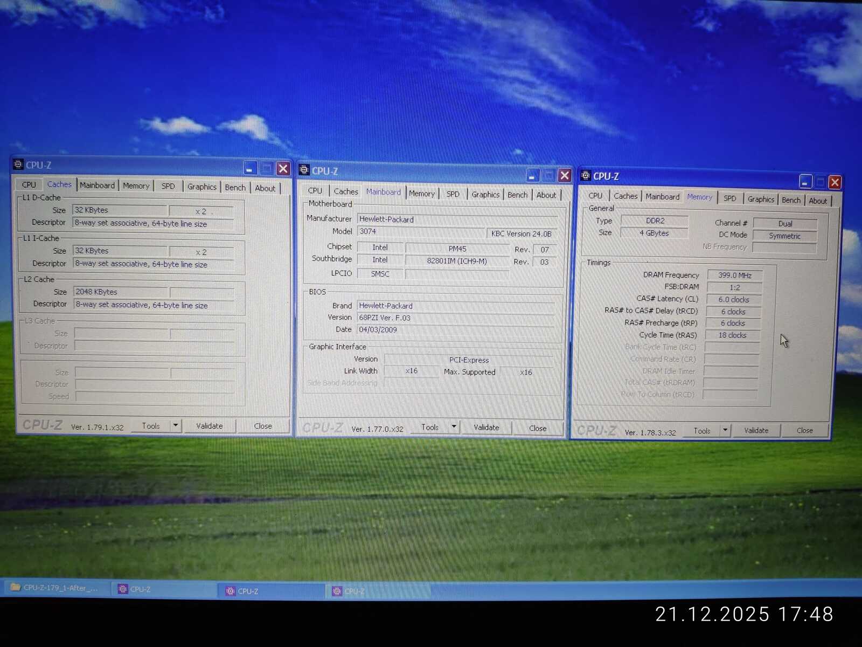This screenshot has width=862, height=647.
Task: Switch to the CPU tab in the version 1.78.3 window
Action: coord(595,196)
